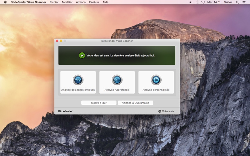Screen dimensions: 250x156
Task: Open the Wi-Fi status menu
Action: pos(203,2)
